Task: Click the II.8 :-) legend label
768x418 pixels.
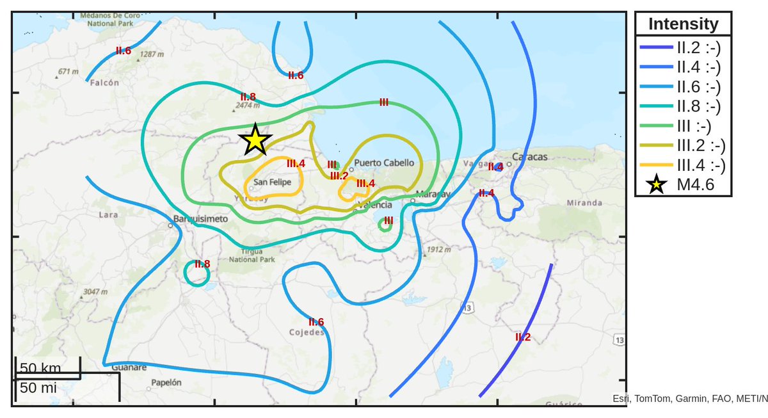Action: pyautogui.click(x=699, y=106)
